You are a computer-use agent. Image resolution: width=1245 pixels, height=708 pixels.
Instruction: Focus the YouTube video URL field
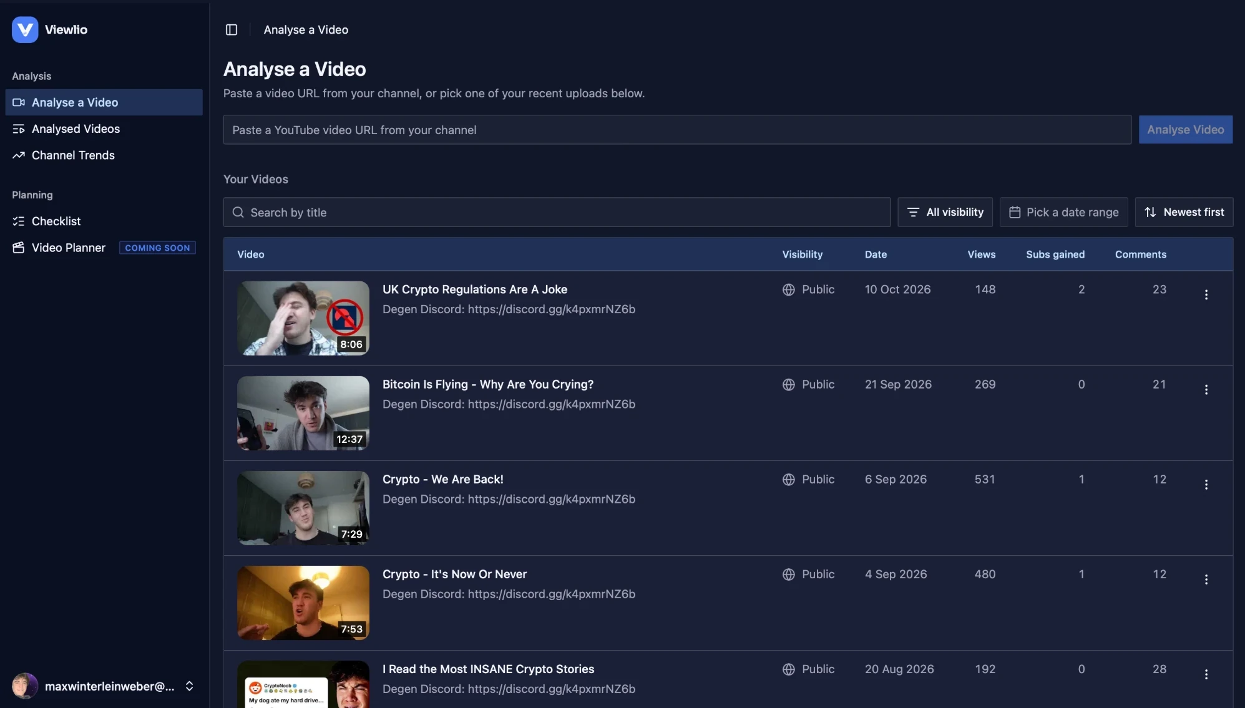tap(677, 130)
